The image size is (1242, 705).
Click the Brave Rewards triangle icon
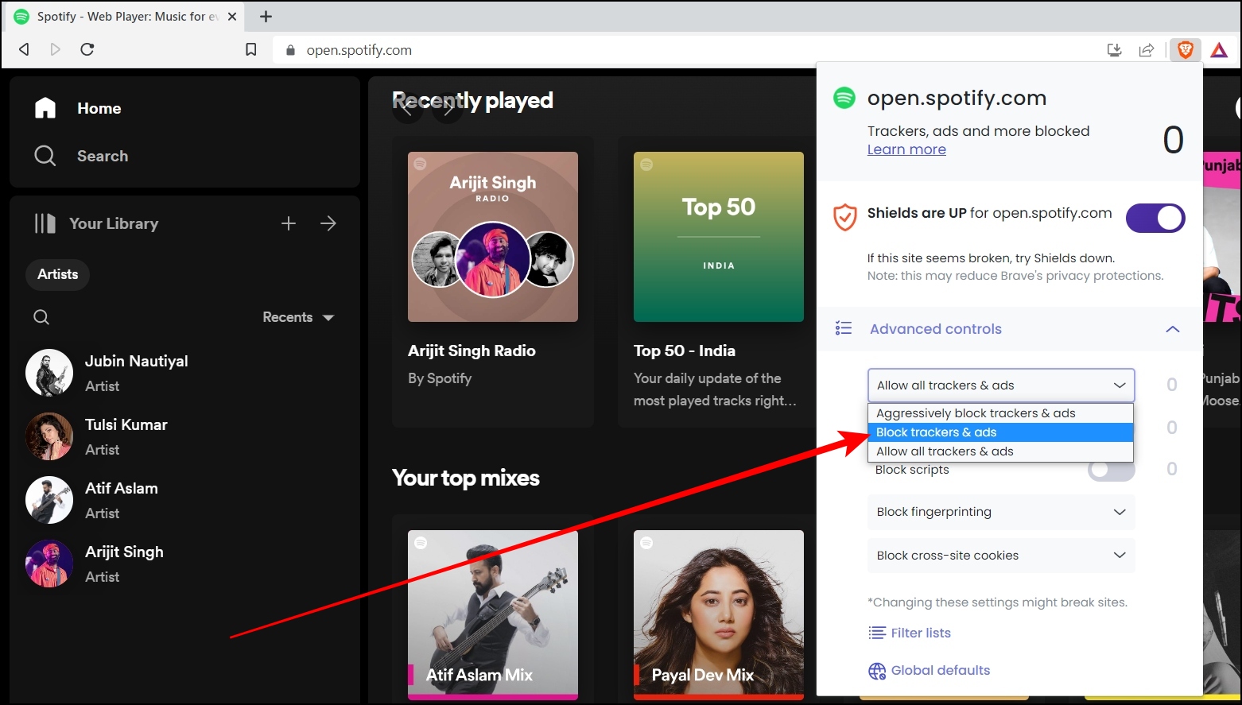pyautogui.click(x=1219, y=50)
